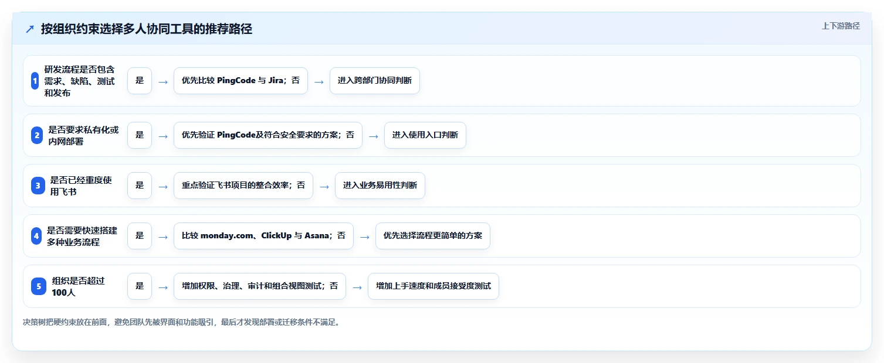Click the box 增加上手速度和成员接受度测试
The width and height of the screenshot is (884, 363).
click(x=433, y=286)
